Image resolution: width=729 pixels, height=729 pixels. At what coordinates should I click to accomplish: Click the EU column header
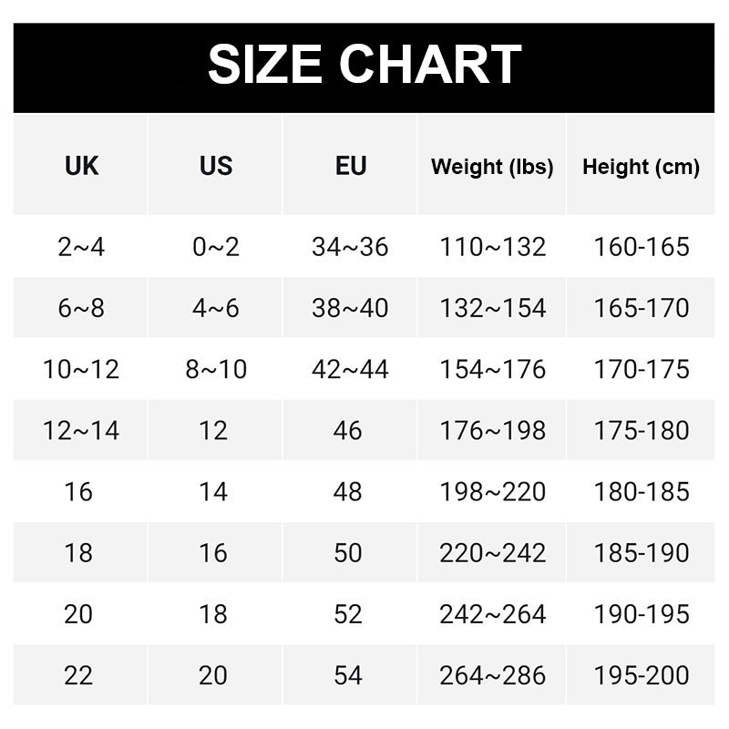tap(350, 166)
